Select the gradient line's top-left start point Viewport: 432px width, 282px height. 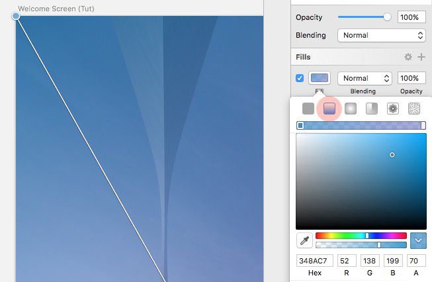(17, 16)
